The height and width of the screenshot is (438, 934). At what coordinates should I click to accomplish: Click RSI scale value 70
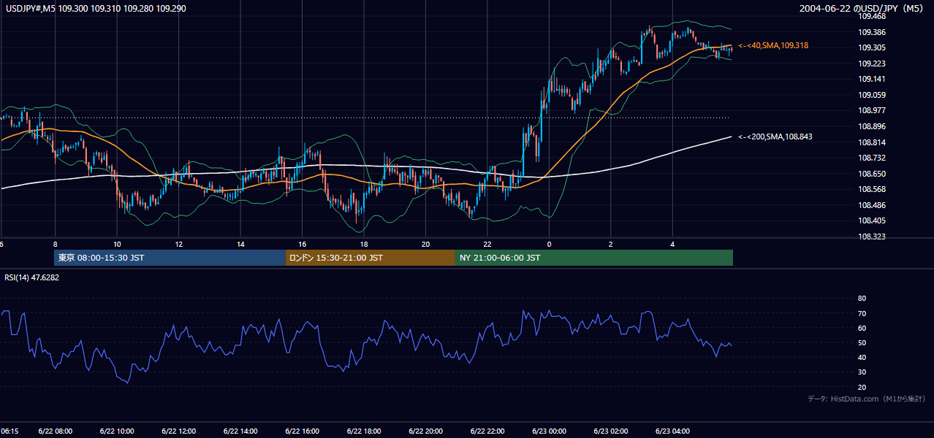click(862, 313)
